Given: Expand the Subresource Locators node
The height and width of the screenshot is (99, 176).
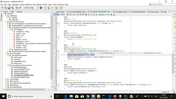Looking at the screenshot, I should pyautogui.click(x=10, y=50).
